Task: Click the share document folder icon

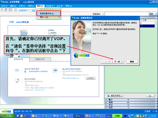Action: pyautogui.click(x=24, y=32)
